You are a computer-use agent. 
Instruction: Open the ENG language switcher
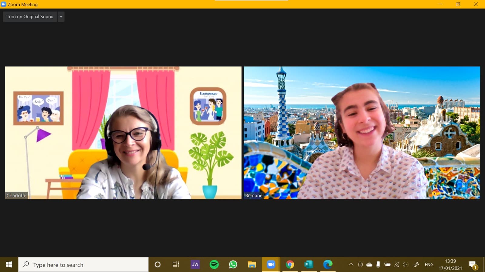point(429,264)
